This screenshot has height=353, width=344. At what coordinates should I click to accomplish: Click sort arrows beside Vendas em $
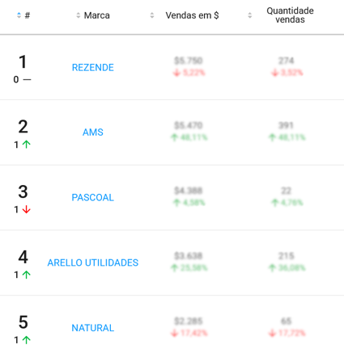coord(152,15)
